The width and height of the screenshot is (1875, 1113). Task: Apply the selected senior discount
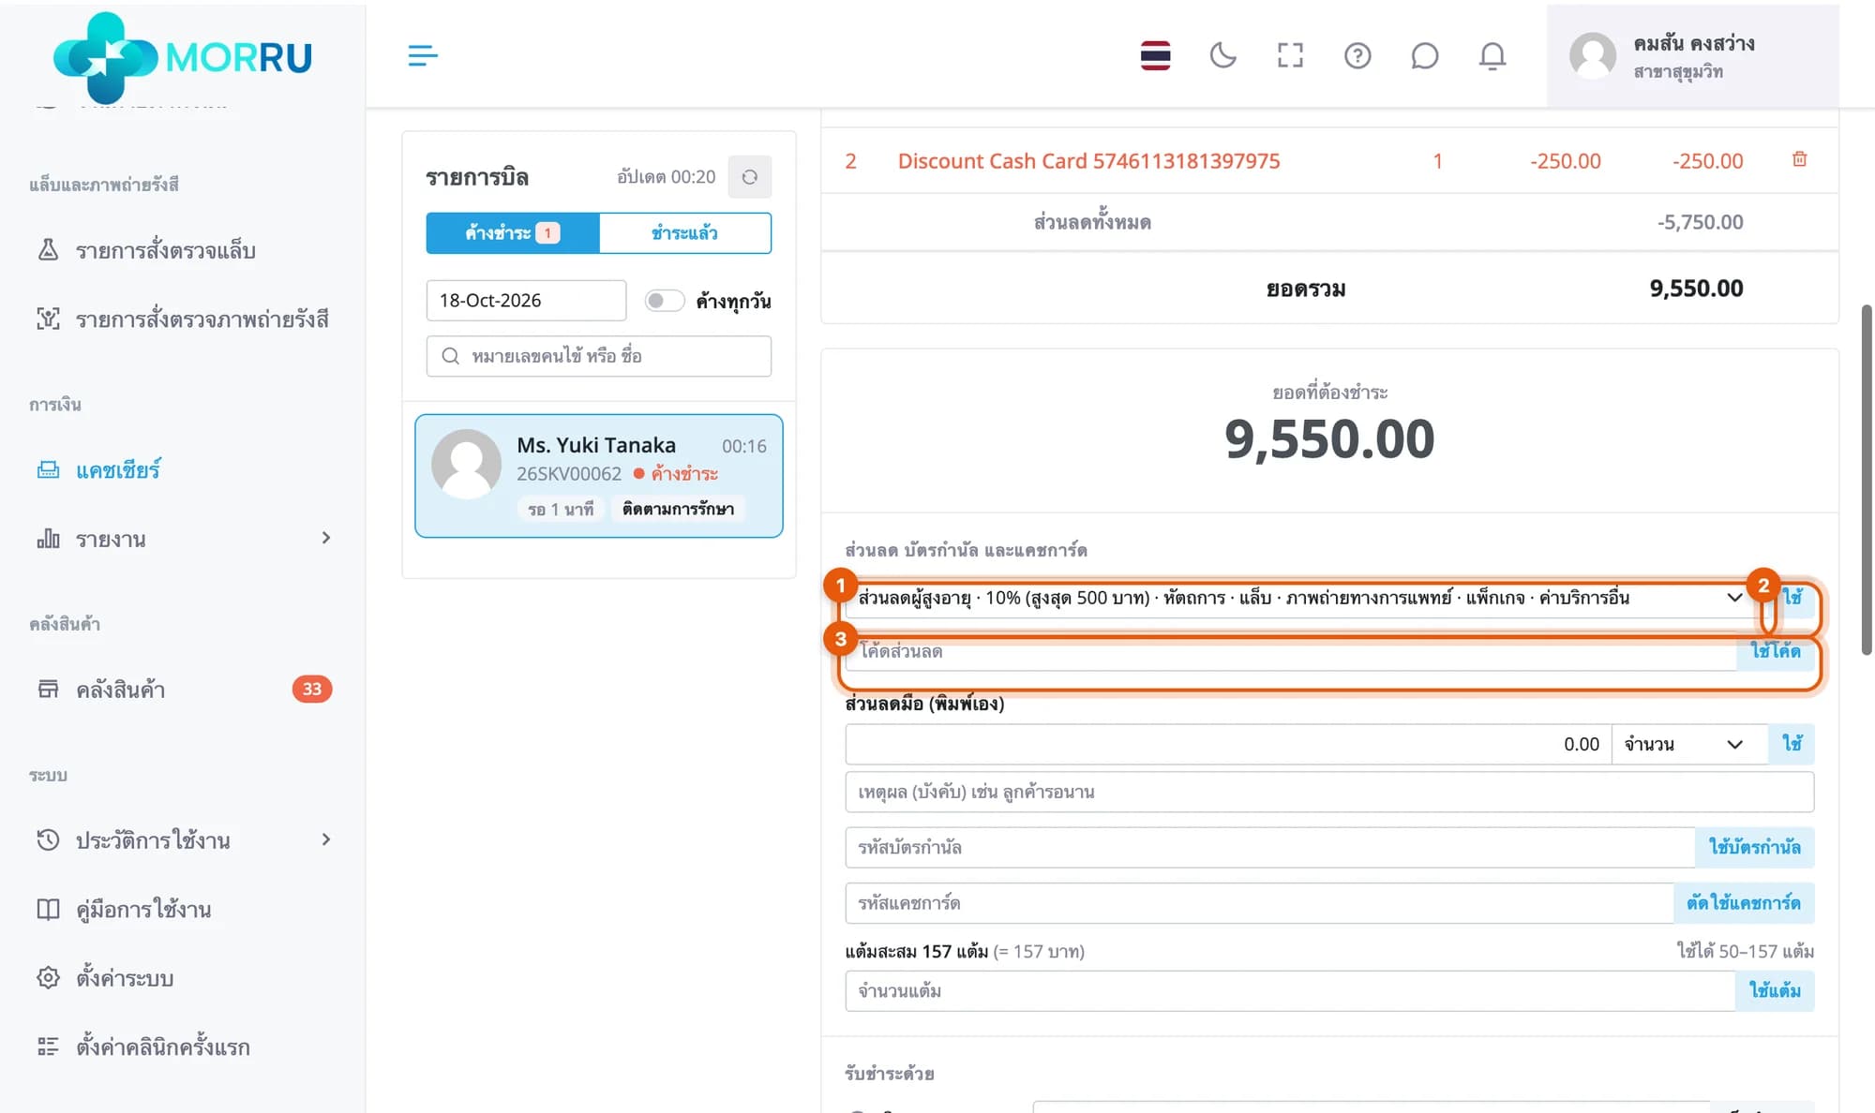[1792, 598]
